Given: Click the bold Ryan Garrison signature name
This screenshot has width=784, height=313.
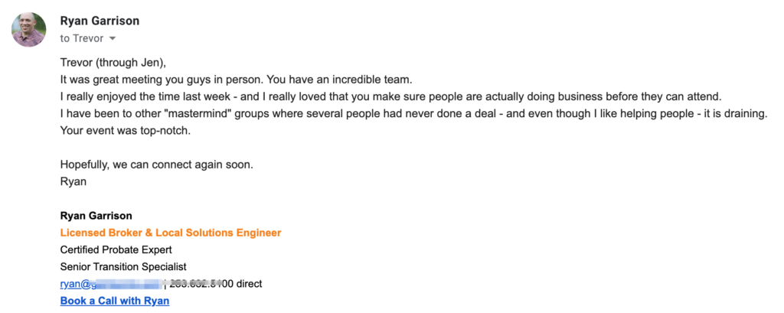Looking at the screenshot, I should point(96,216).
